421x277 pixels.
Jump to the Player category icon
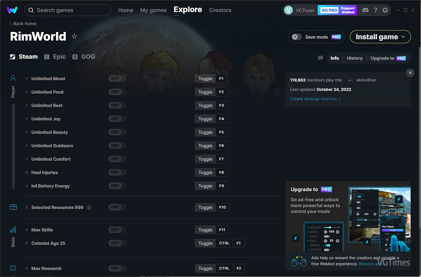click(13, 78)
